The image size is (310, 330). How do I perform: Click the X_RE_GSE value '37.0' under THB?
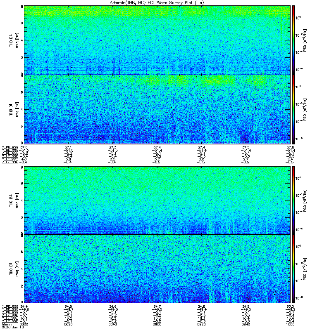[x=24, y=147]
